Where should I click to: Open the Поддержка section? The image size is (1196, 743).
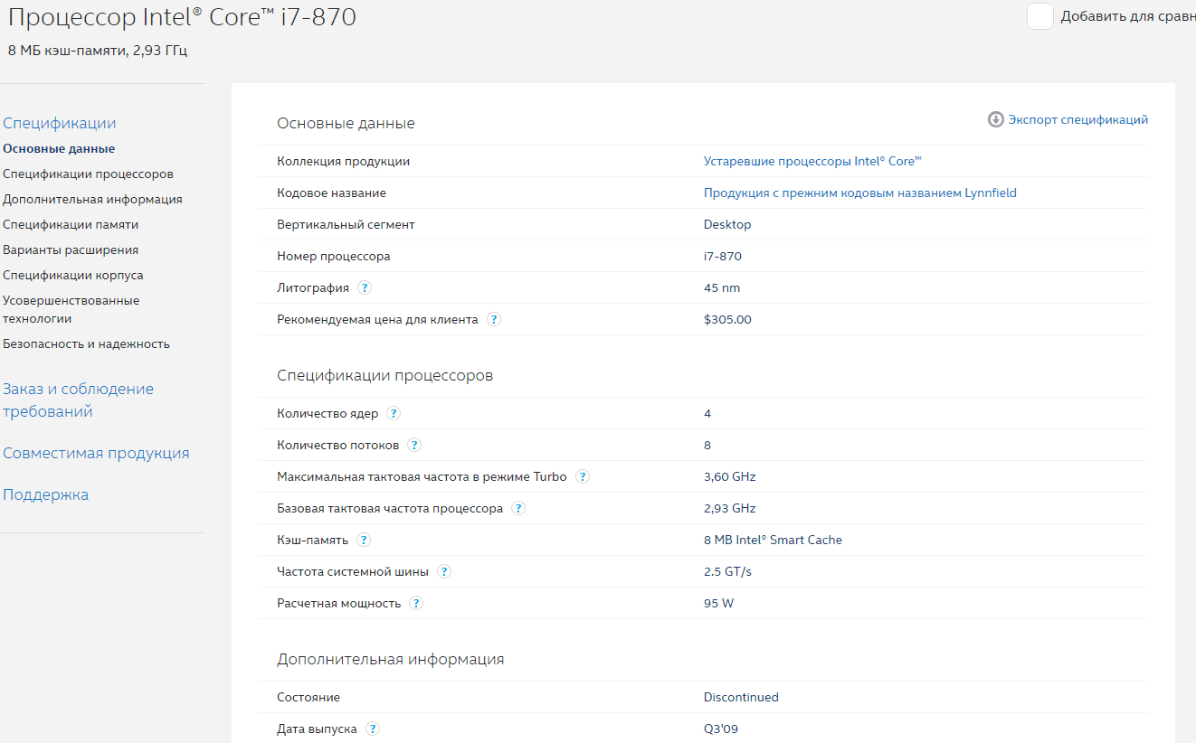pos(46,494)
